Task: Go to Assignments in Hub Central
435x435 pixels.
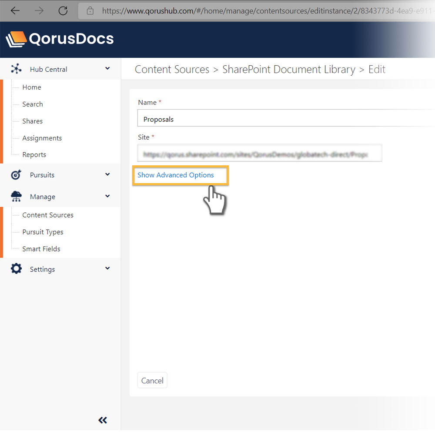Action: point(42,138)
